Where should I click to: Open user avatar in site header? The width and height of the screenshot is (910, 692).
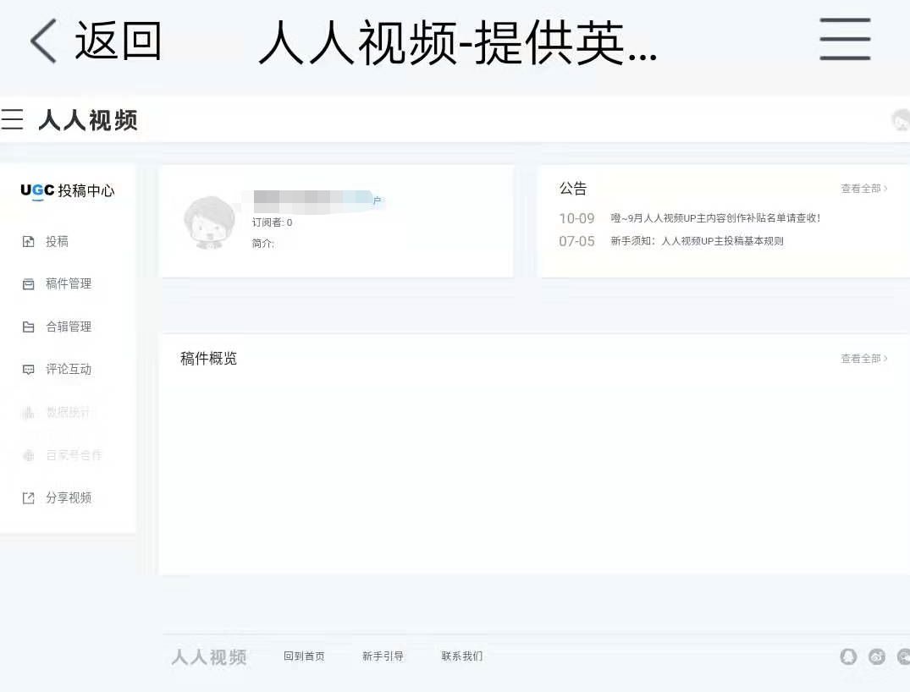click(x=901, y=120)
